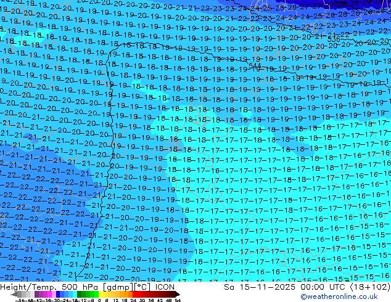Click the "(18+102)" forecast run label
Screen dimensions: 391x302
370,287
